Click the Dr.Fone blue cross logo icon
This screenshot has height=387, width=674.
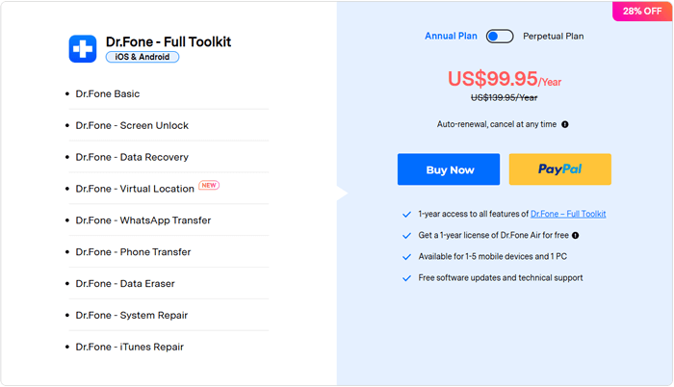point(83,48)
